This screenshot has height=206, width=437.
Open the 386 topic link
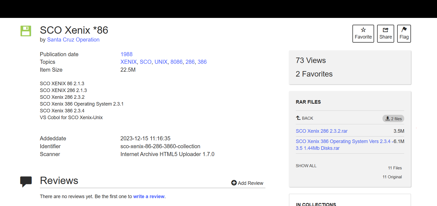click(x=202, y=62)
